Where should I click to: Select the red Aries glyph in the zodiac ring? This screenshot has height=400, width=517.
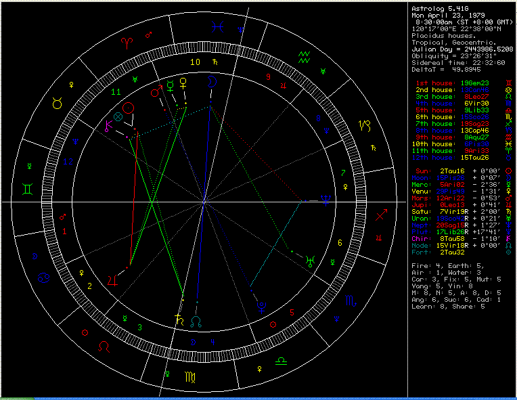127,42
